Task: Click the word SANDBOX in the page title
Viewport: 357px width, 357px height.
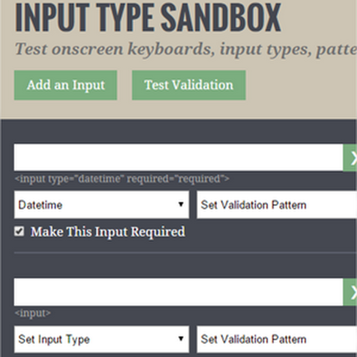Action: [220, 18]
